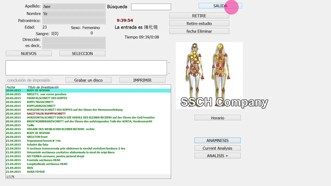Click the empty Patronimico field

pyautogui.click(x=74, y=21)
